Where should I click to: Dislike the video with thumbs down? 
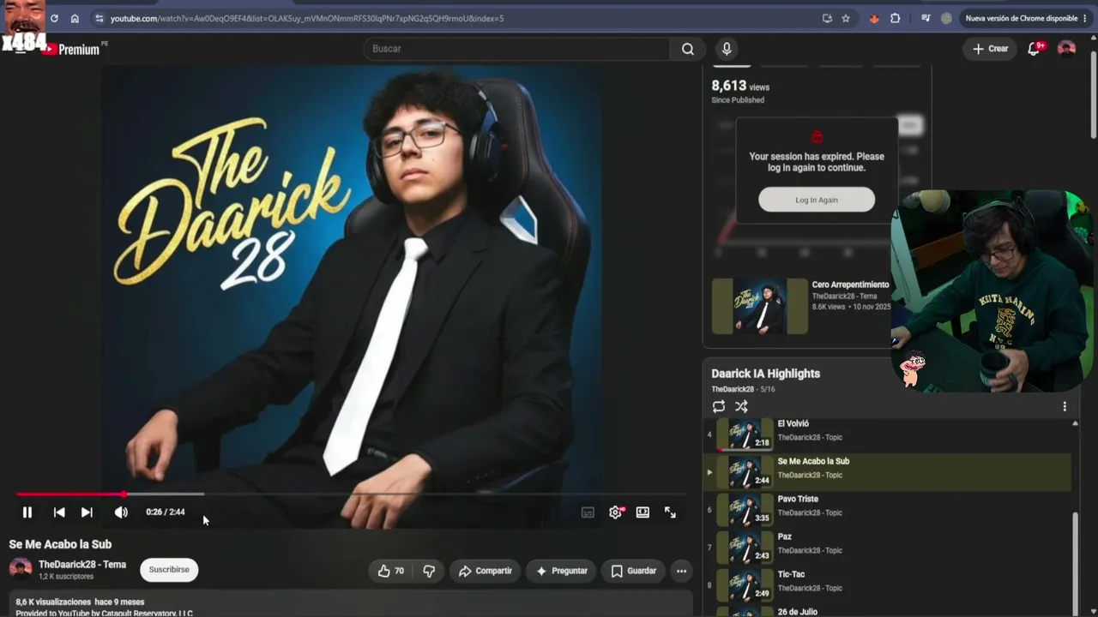429,571
